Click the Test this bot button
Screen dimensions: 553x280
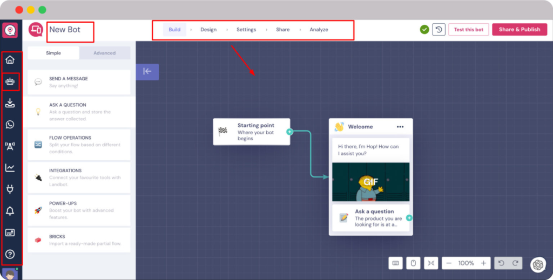pos(468,30)
